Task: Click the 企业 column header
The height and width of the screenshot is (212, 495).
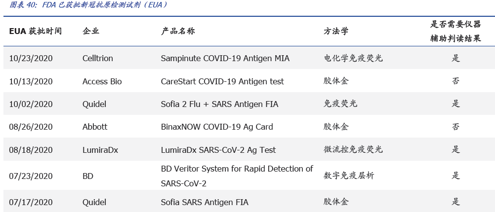Action: 91,31
